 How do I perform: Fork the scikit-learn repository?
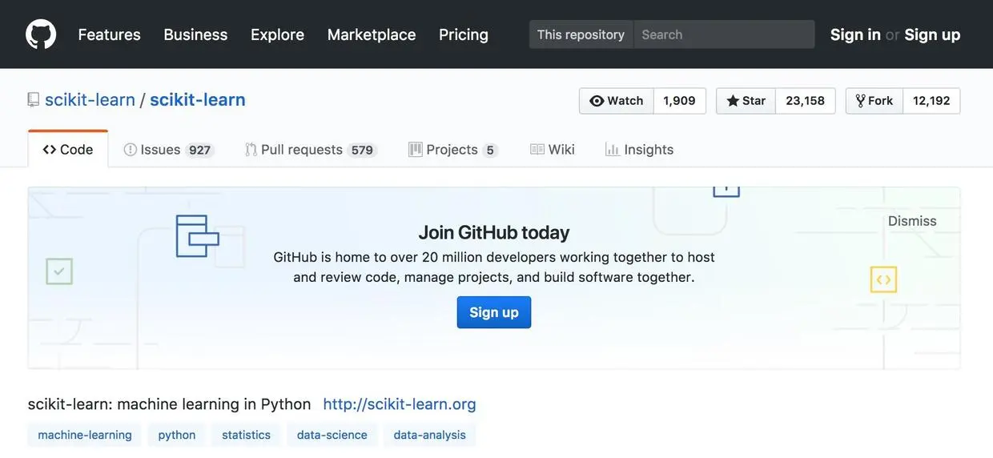point(874,101)
